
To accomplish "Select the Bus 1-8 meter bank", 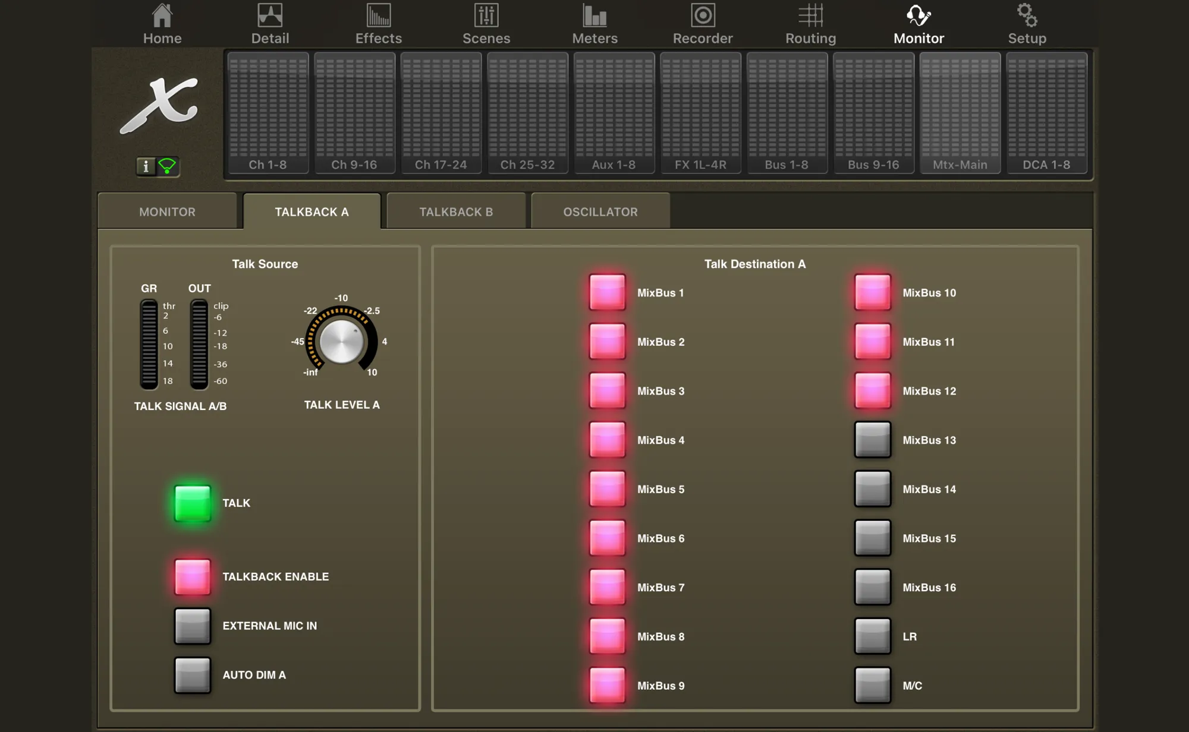I will click(787, 113).
